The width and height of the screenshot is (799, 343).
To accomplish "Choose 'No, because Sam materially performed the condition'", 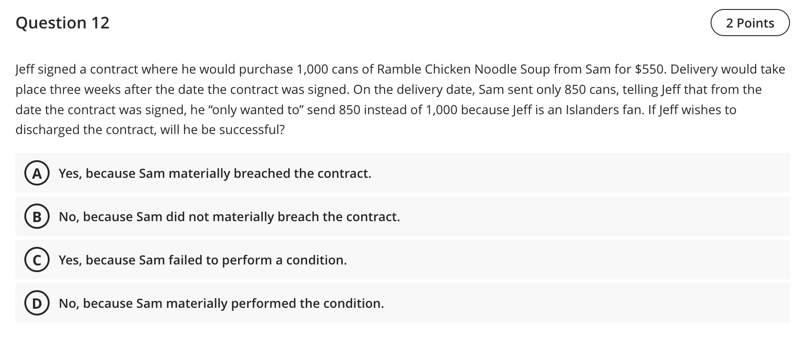I will point(221,303).
